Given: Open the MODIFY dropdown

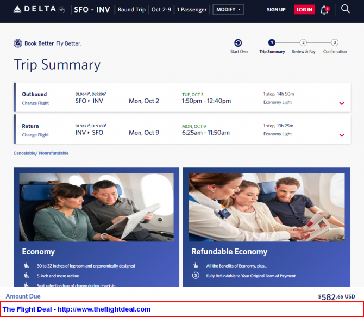Looking at the screenshot, I should pos(228,10).
